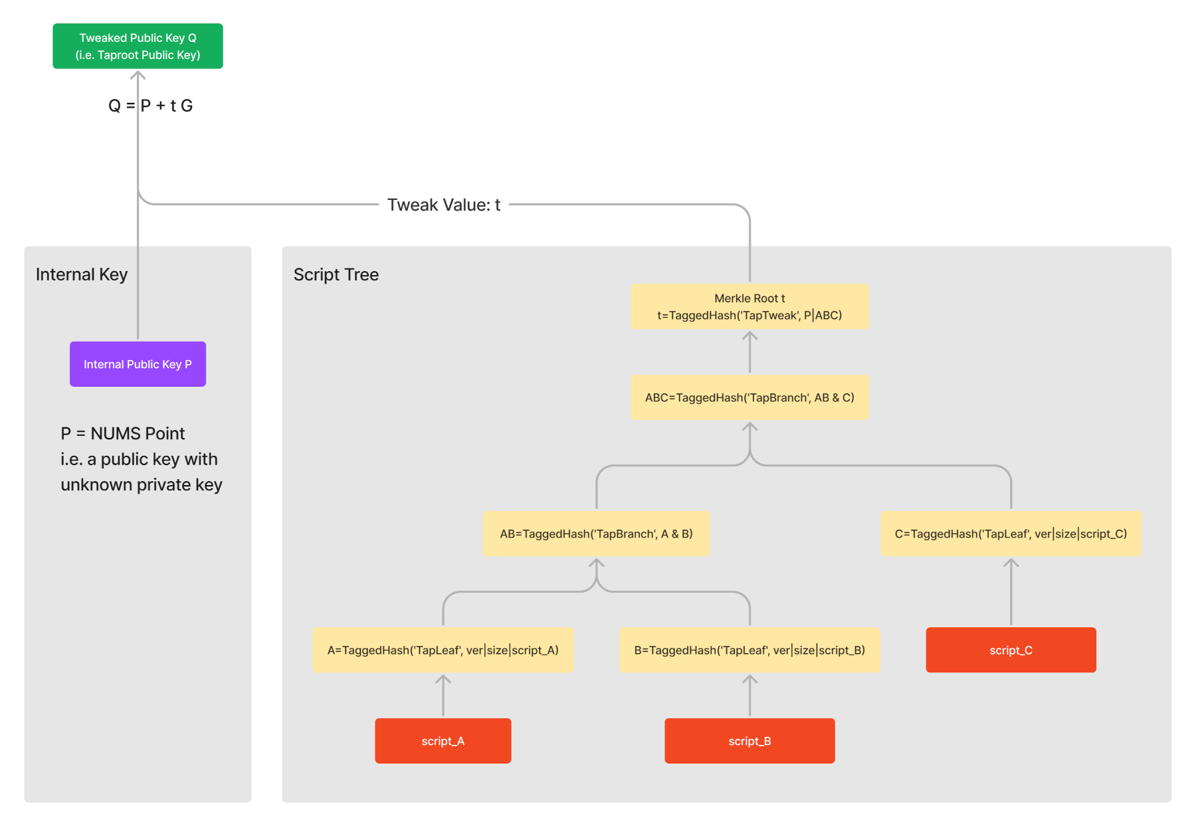Select the B TapLeaf hash node
Image resolution: width=1196 pixels, height=826 pixels.
749,650
